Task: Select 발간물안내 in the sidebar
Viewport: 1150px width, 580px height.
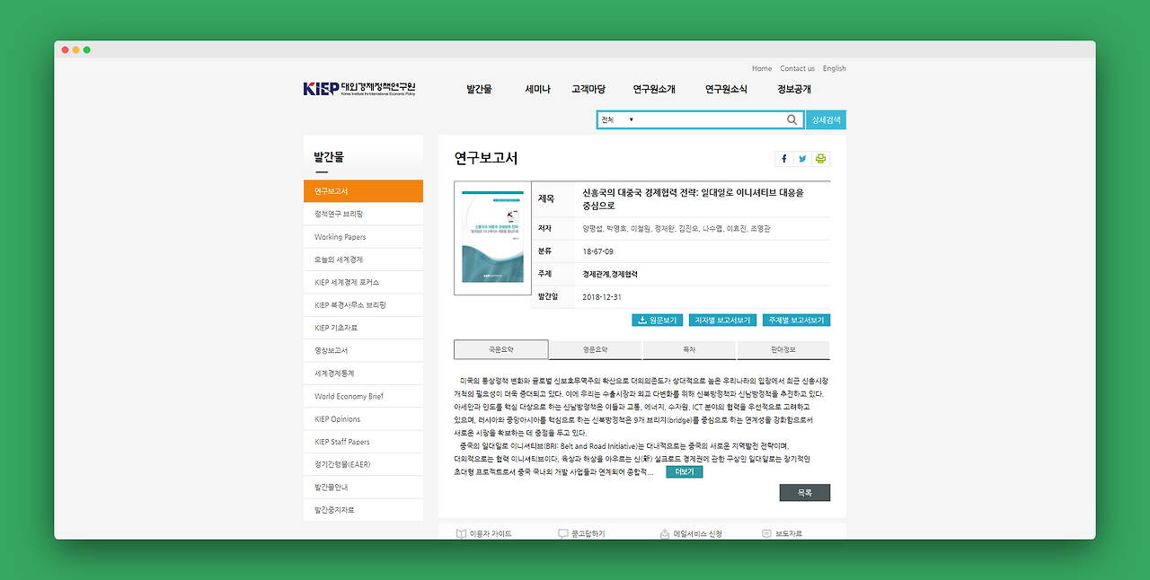Action: (363, 487)
